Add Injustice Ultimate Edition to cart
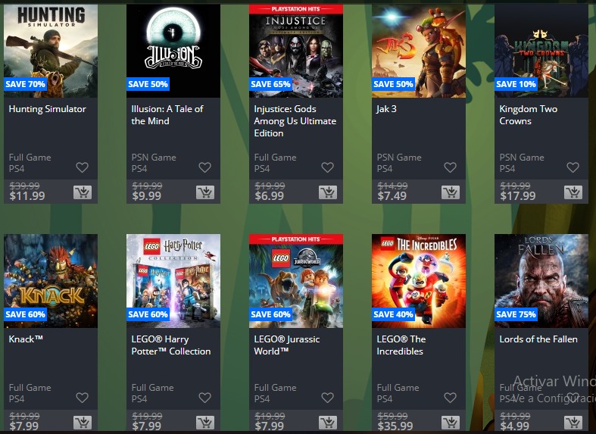Viewport: 596px width, 434px height. coord(328,192)
